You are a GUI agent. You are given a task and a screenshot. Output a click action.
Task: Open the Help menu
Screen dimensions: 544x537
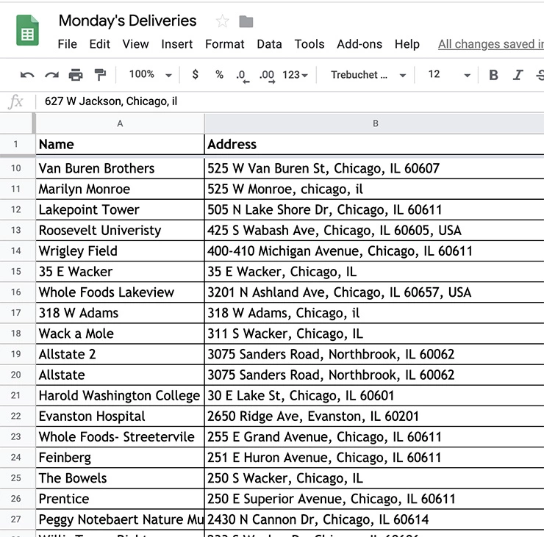(x=407, y=44)
